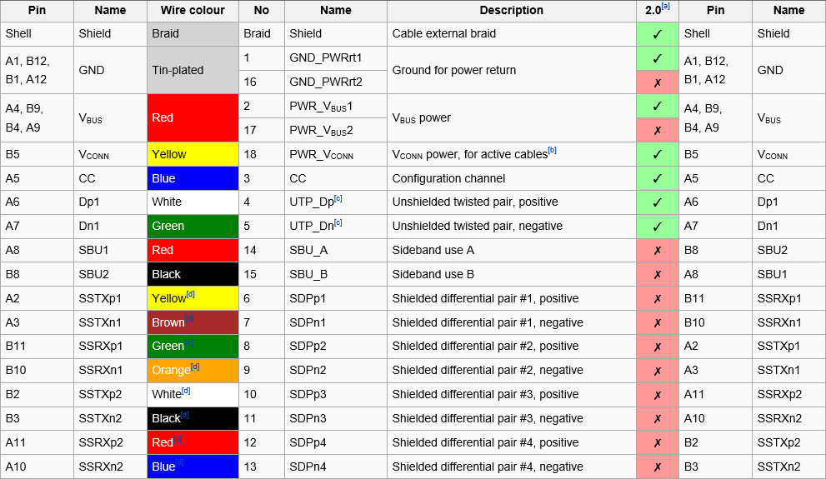Click the check mark for PWR_VCONN row

pos(657,154)
